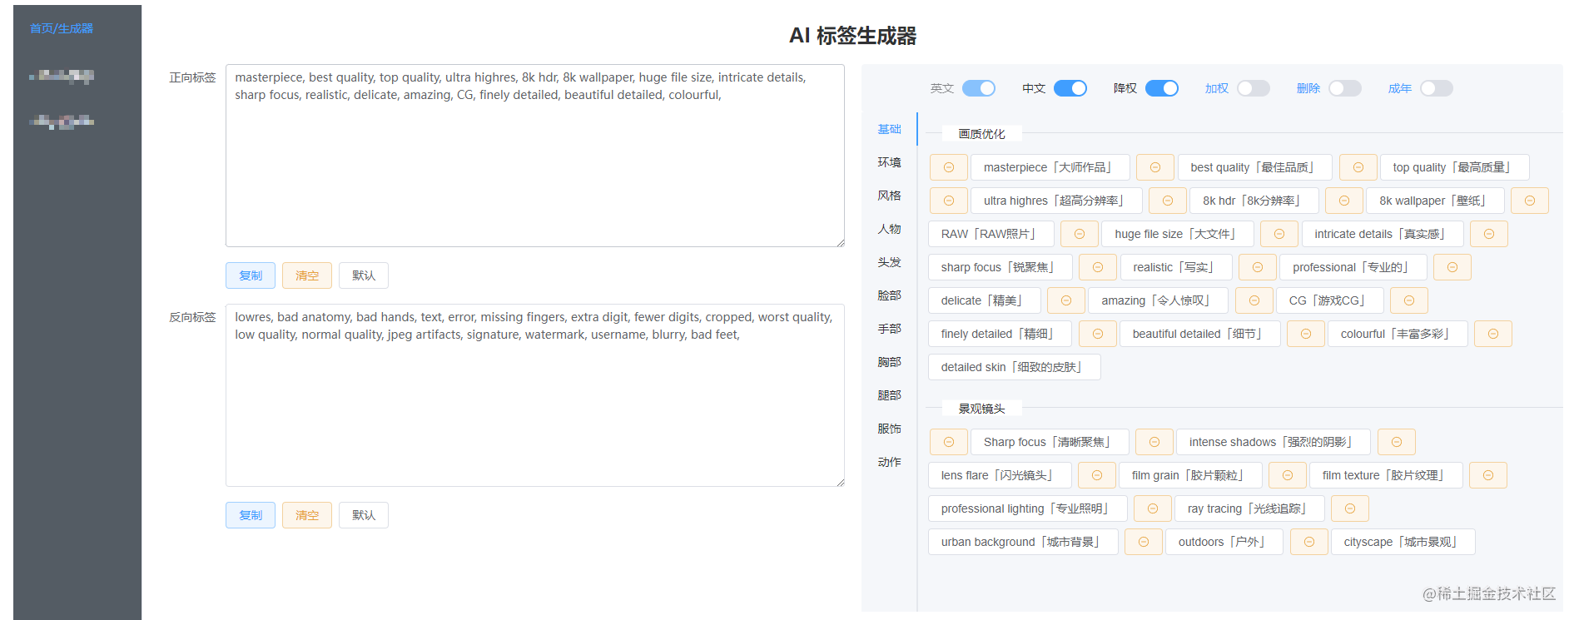This screenshot has width=1574, height=620.
Task: Click minus icon left of beautiful detailed tag
Action: tap(1098, 334)
